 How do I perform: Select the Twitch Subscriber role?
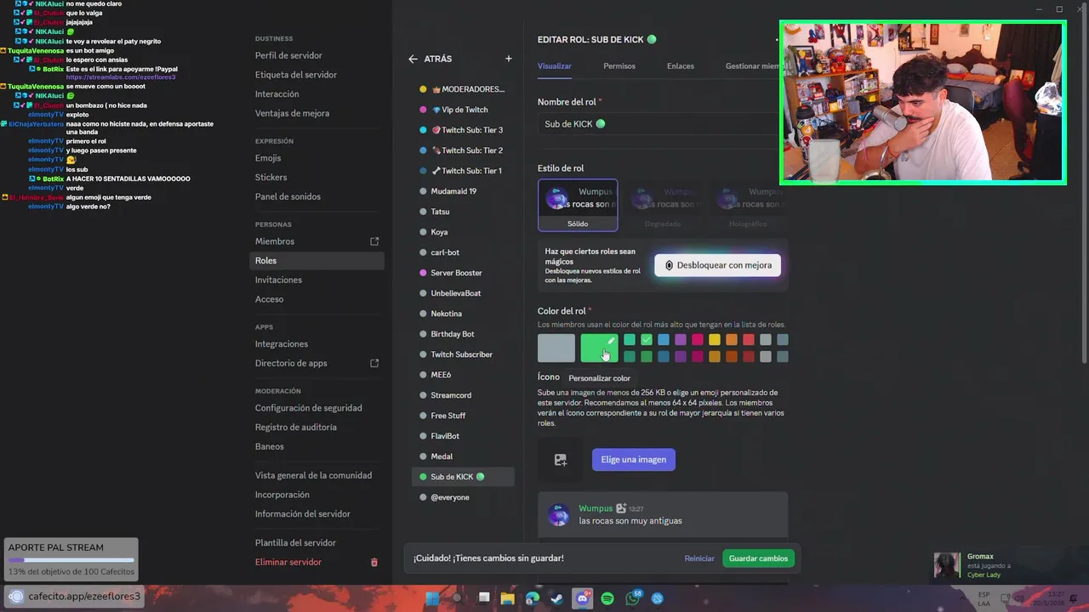coord(463,354)
